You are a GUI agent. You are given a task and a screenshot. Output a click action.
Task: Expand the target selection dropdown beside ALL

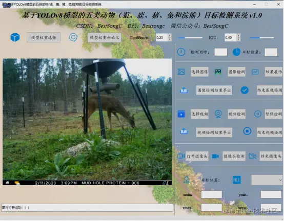coord(267,180)
